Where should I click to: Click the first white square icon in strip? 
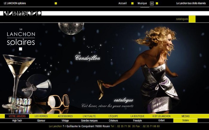tap(2, 13)
